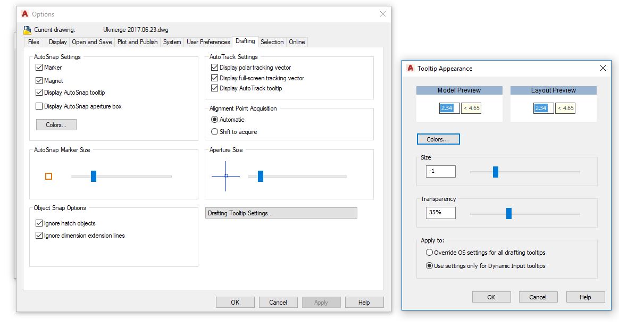Image resolution: width=619 pixels, height=327 pixels.
Task: Close the Options dialog window
Action: pos(382,14)
